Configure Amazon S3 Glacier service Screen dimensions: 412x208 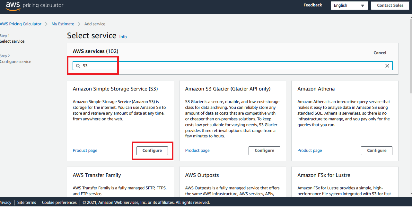point(264,151)
